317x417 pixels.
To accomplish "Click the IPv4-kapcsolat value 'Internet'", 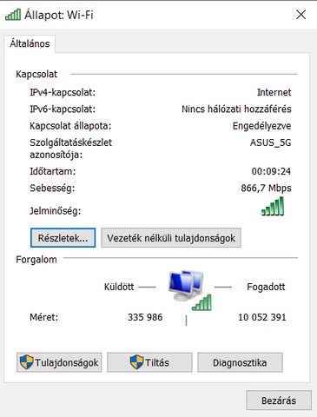I will coord(274,92).
